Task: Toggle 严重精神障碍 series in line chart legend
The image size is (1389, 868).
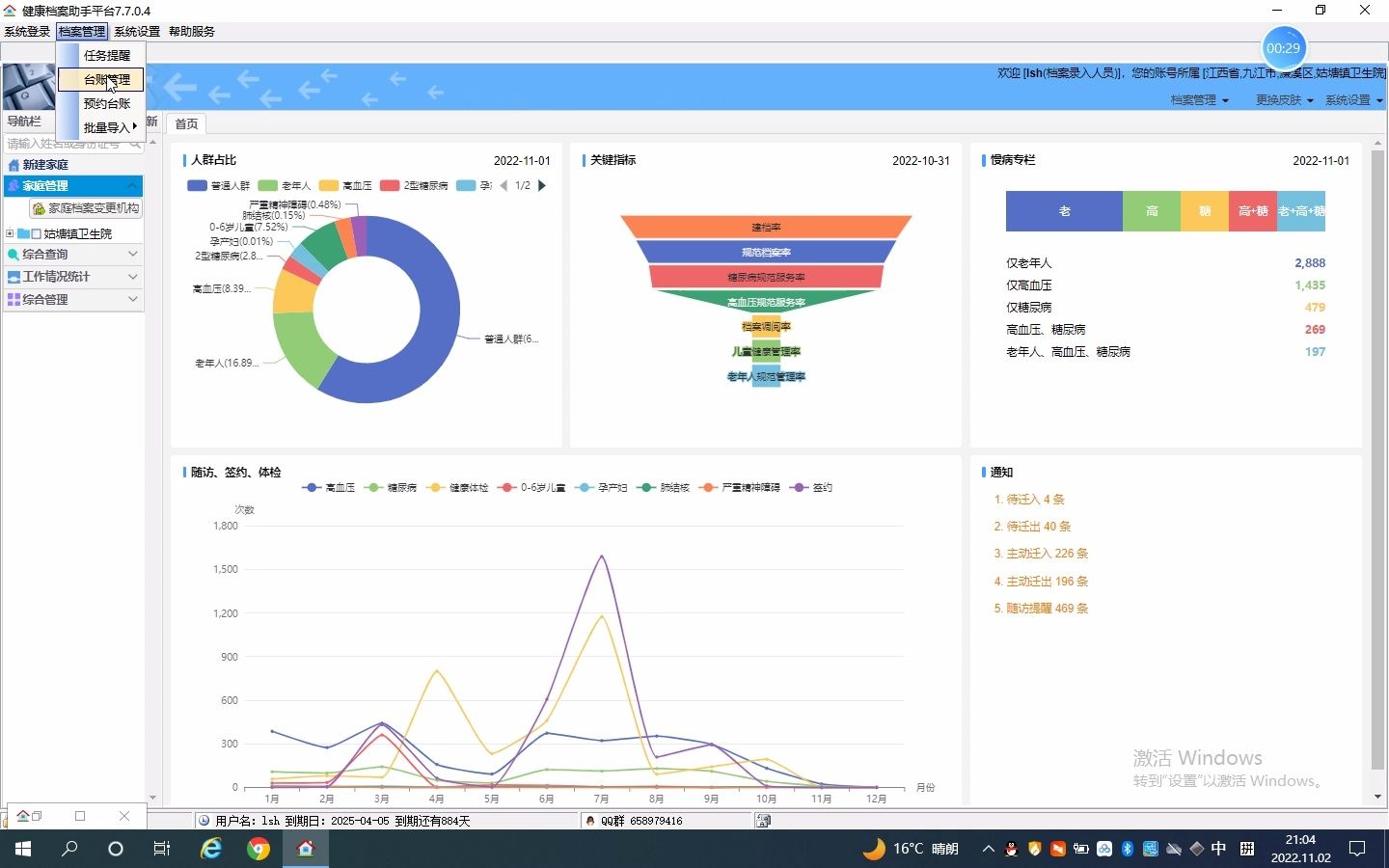Action: [x=740, y=488]
